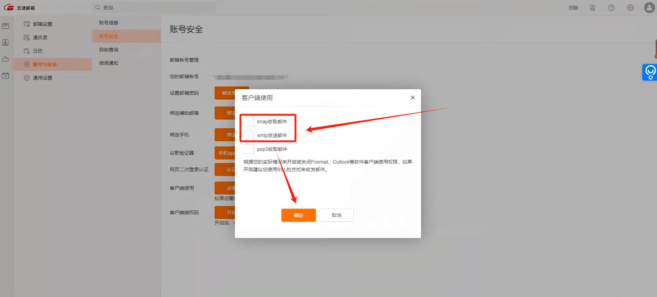Click the 开启 button beside 客户端授权码
The image size is (657, 297).
[x=225, y=213]
